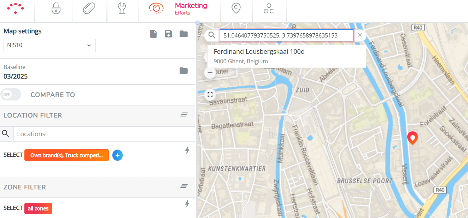Image resolution: width=468 pixels, height=218 pixels.
Task: Toggle the COMPARE TO switch on
Action: (11, 94)
